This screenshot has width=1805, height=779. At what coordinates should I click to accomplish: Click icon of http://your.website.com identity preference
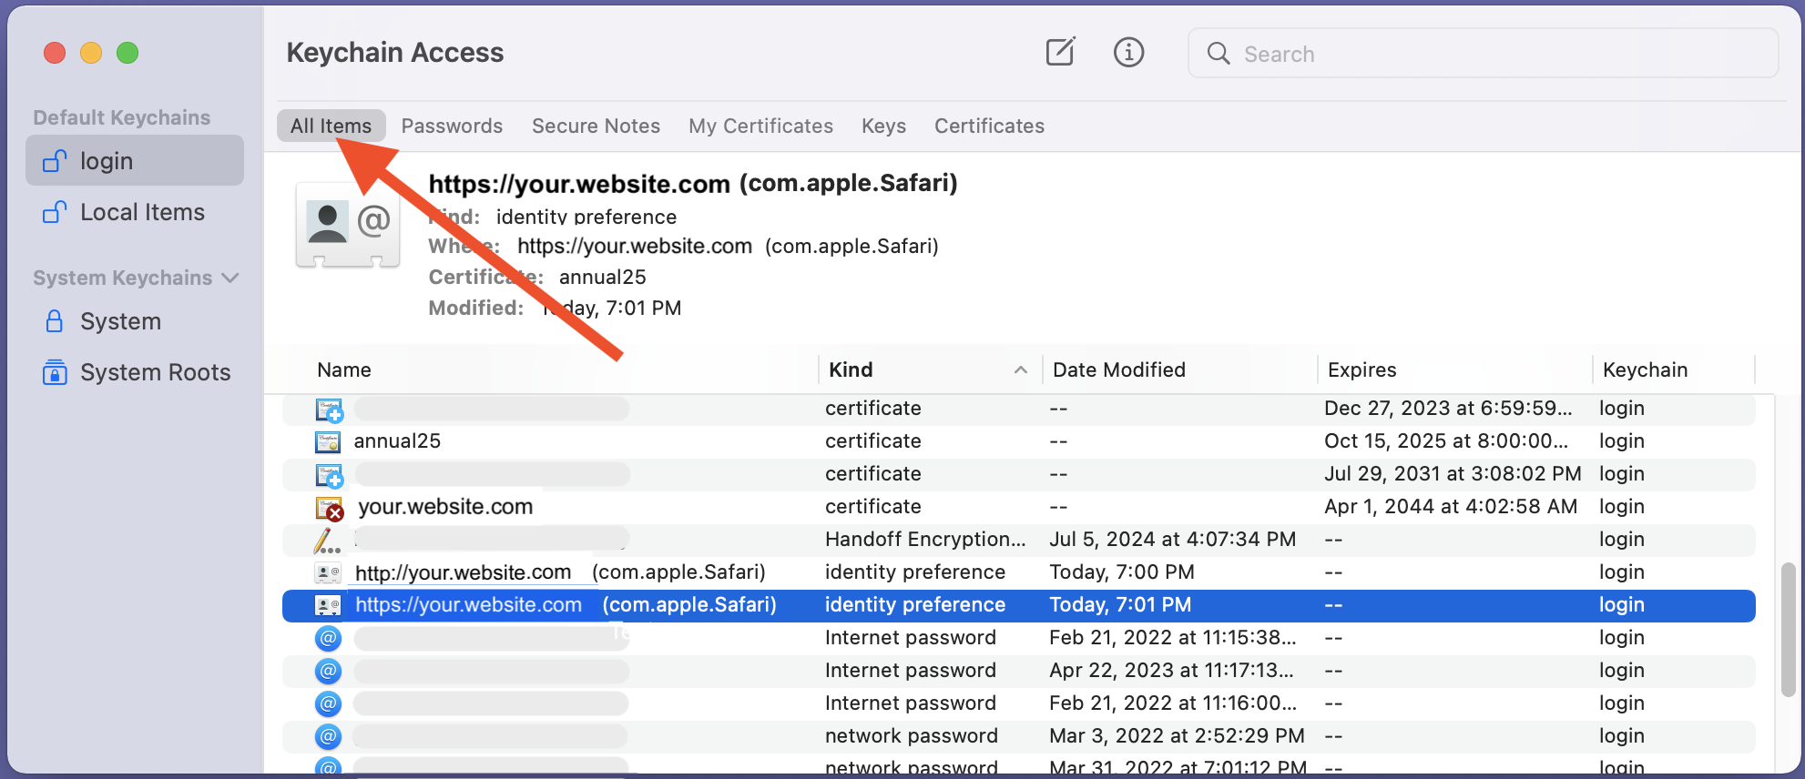coord(328,572)
